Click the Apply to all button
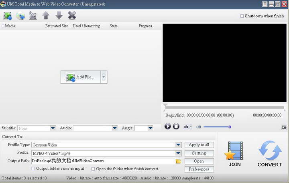The width and height of the screenshot is (289, 183). pos(199,145)
